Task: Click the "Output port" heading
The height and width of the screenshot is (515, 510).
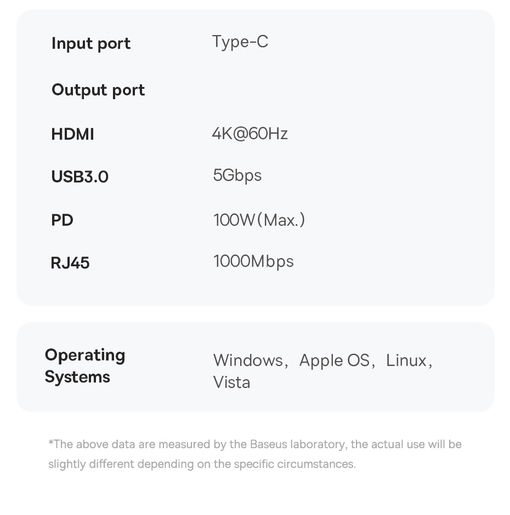Action: (x=98, y=90)
